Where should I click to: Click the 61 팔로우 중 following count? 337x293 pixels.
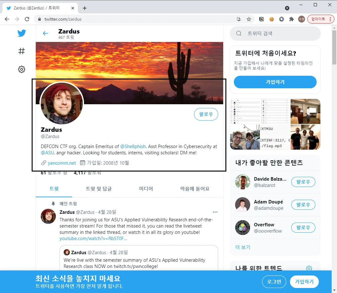click(x=54, y=172)
